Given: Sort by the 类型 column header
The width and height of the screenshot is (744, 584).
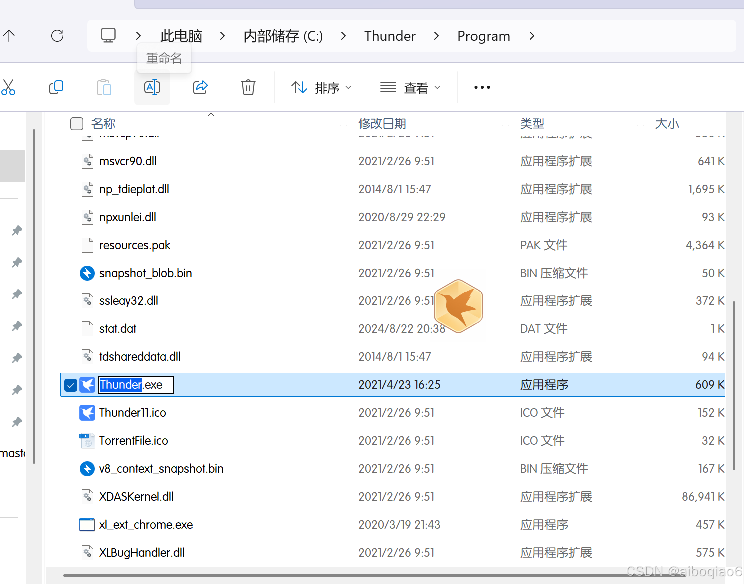Looking at the screenshot, I should [532, 123].
